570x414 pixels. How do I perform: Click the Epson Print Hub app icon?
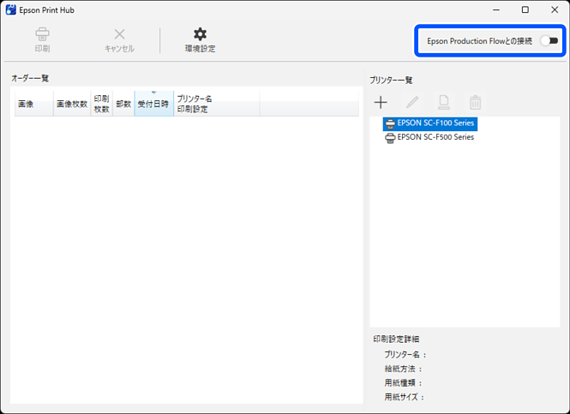10,9
